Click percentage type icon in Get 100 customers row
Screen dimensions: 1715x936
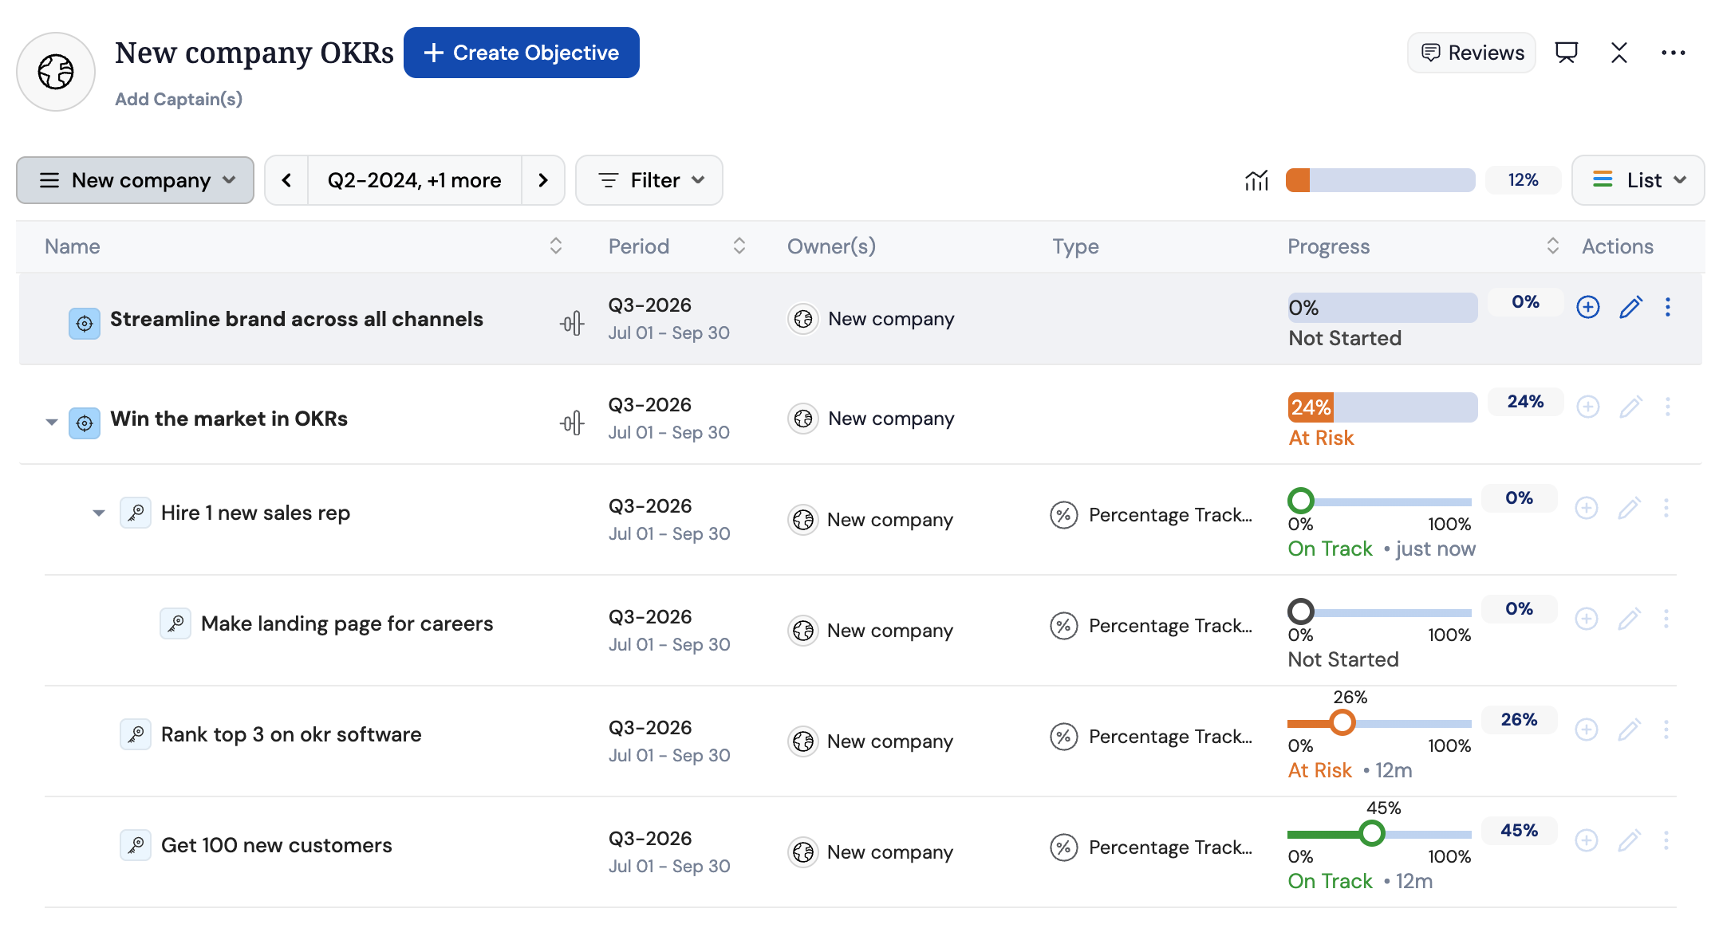[1063, 848]
